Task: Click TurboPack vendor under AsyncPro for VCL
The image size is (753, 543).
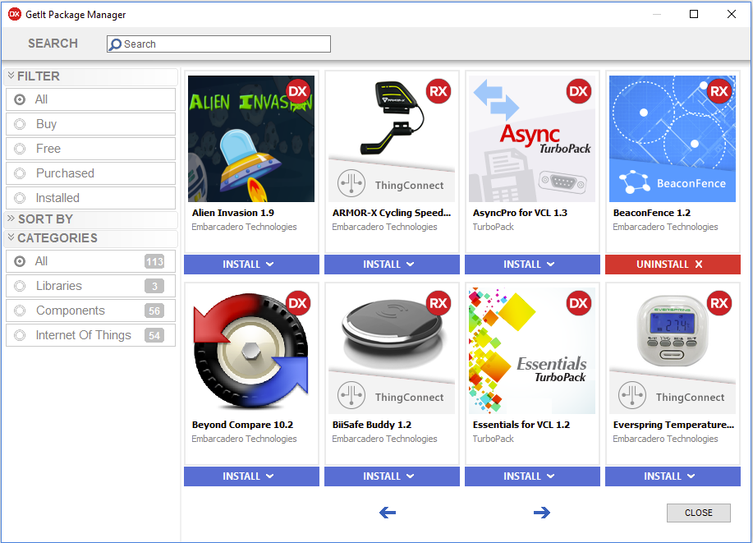Action: (494, 227)
